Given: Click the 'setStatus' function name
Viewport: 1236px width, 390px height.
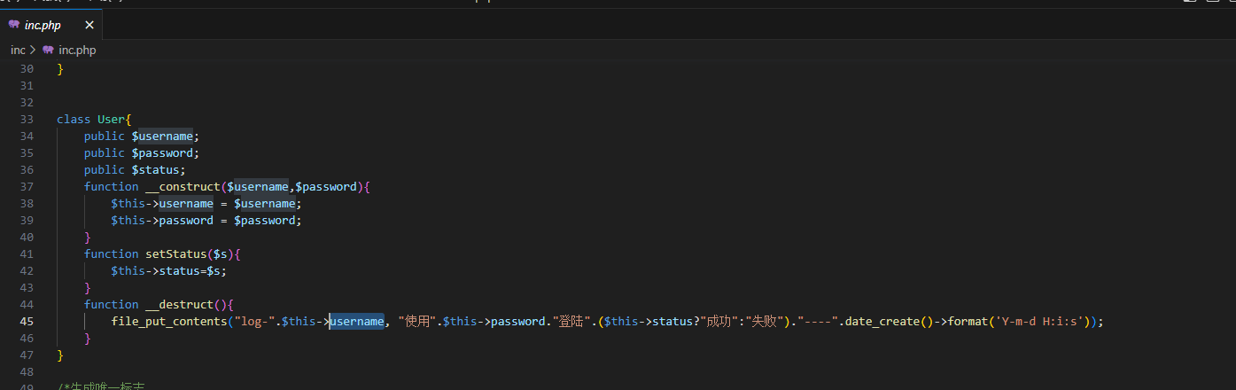Looking at the screenshot, I should 175,253.
